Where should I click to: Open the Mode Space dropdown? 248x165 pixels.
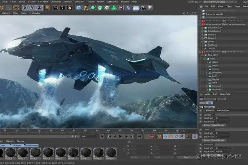coord(220,2)
